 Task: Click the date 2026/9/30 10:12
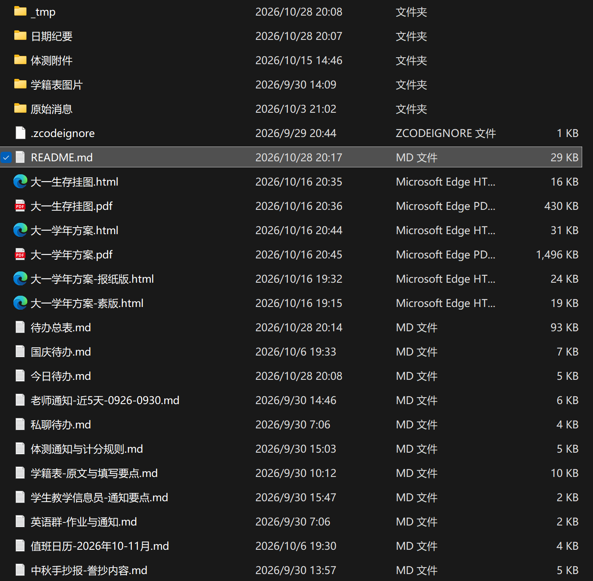coord(296,473)
